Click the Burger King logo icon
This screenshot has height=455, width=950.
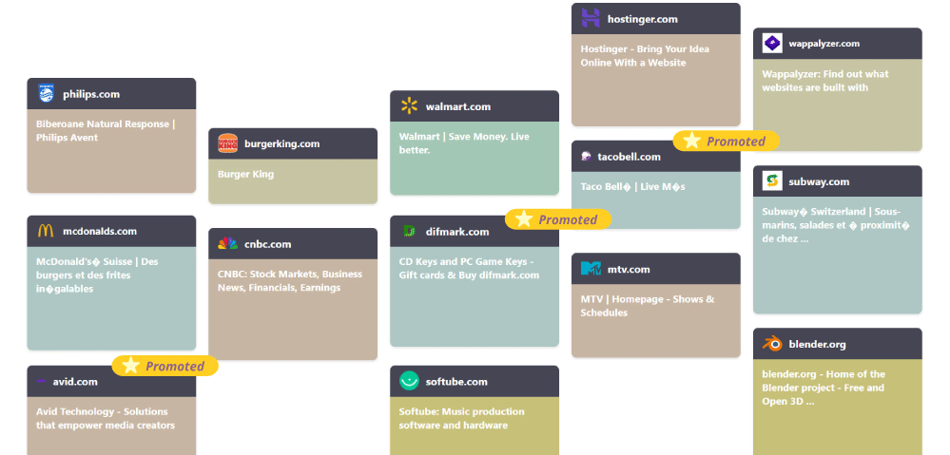(227, 143)
